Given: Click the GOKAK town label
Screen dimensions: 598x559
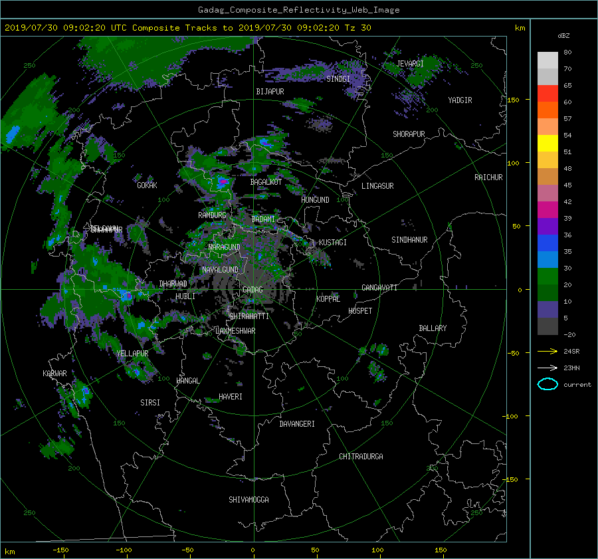Looking at the screenshot, I should (x=147, y=185).
